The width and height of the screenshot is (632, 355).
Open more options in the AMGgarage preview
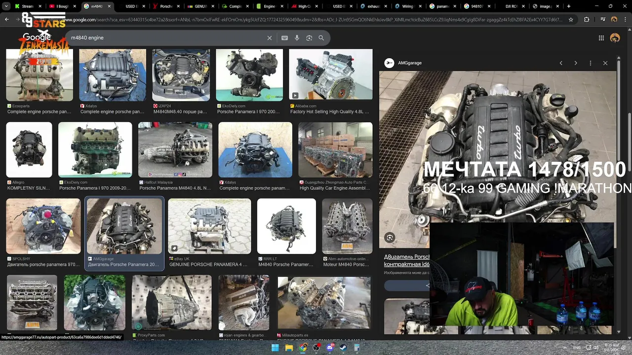(x=591, y=63)
